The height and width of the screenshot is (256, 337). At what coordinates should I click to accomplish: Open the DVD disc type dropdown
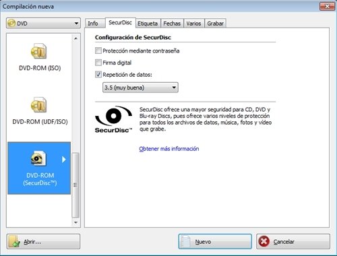(43, 23)
